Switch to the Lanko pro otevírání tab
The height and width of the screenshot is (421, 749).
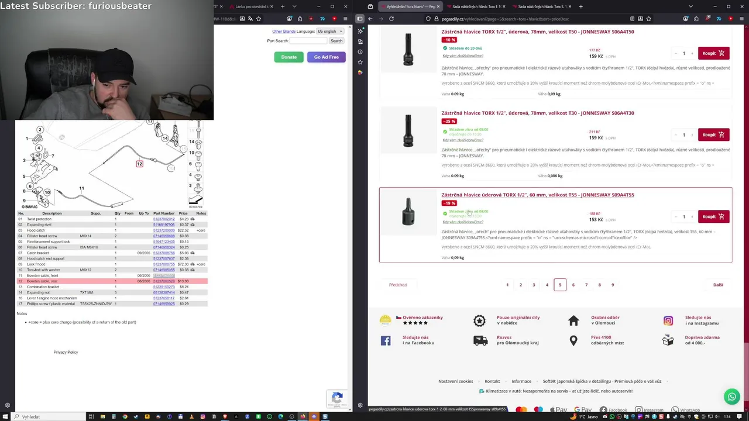(252, 6)
